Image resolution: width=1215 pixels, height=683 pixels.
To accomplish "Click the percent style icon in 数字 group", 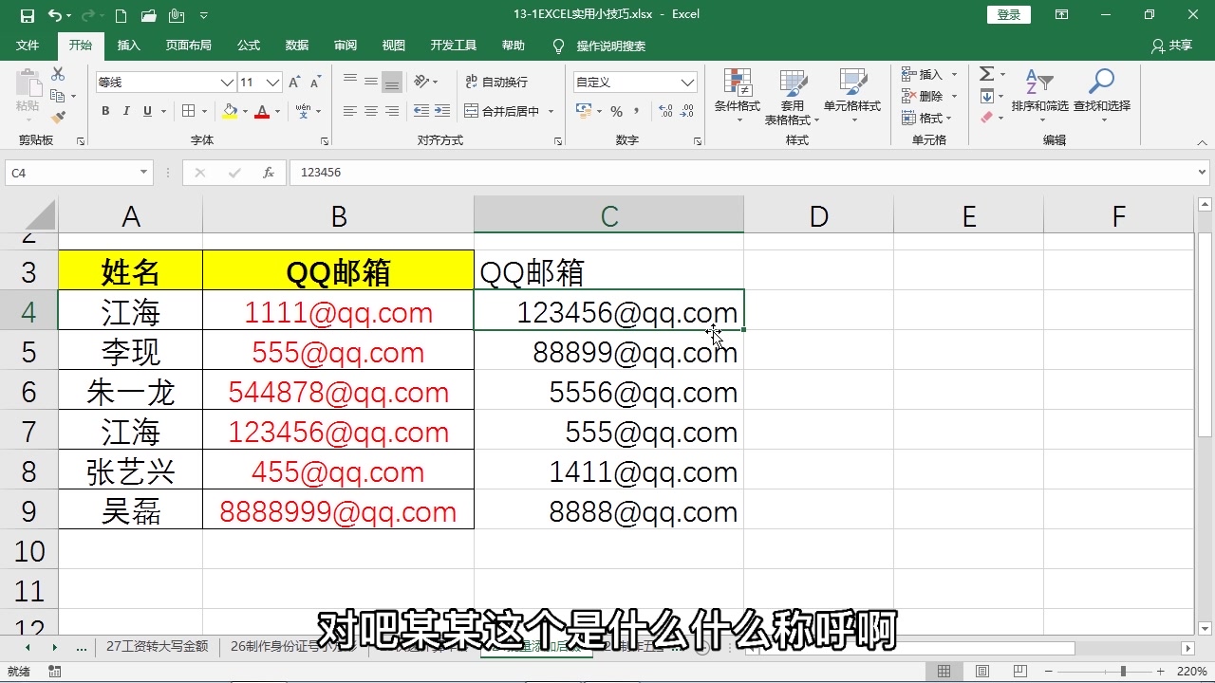I will pyautogui.click(x=618, y=111).
